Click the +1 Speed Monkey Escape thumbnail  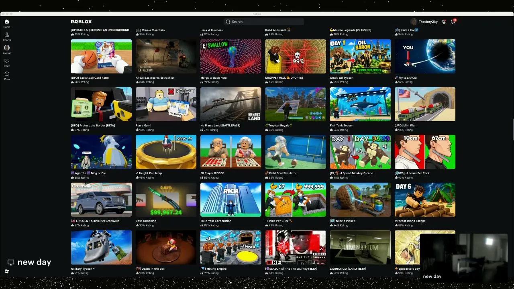pos(360,152)
